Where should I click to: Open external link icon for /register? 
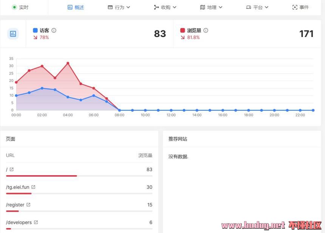28,205
